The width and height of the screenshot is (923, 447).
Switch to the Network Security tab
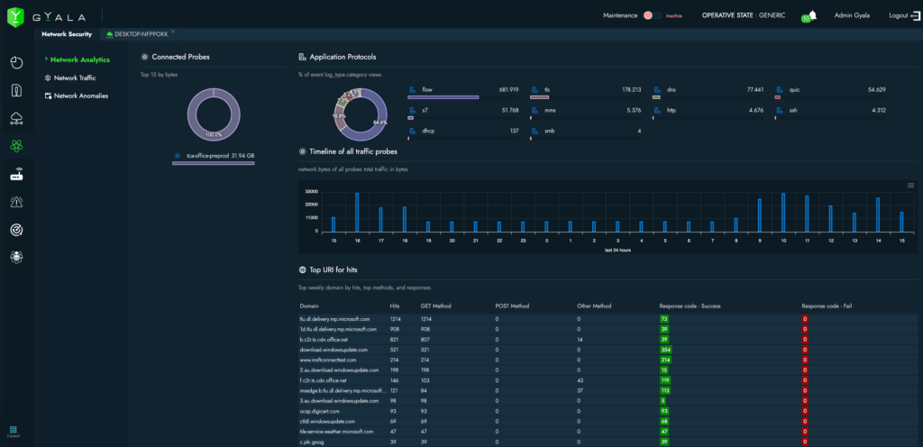coord(67,34)
